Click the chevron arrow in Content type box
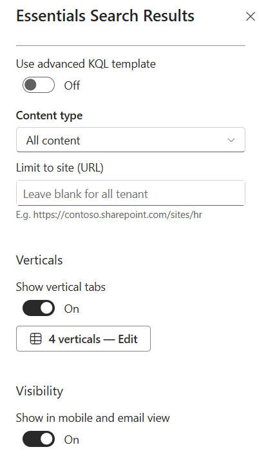The image size is (259, 456). 231,140
